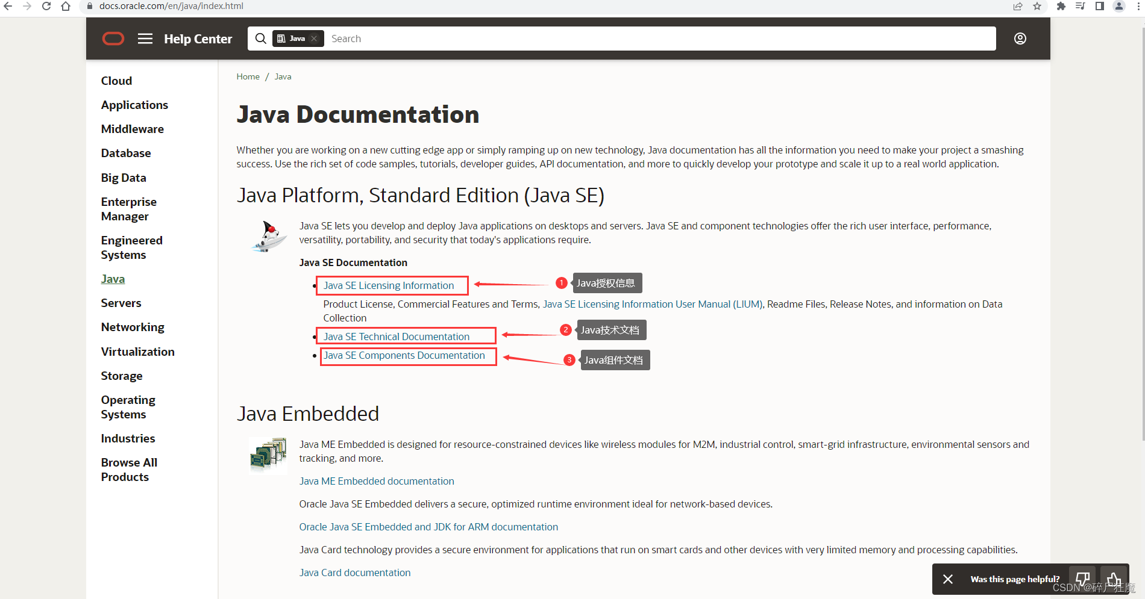
Task: Click the Oracle logo
Action: 113,39
